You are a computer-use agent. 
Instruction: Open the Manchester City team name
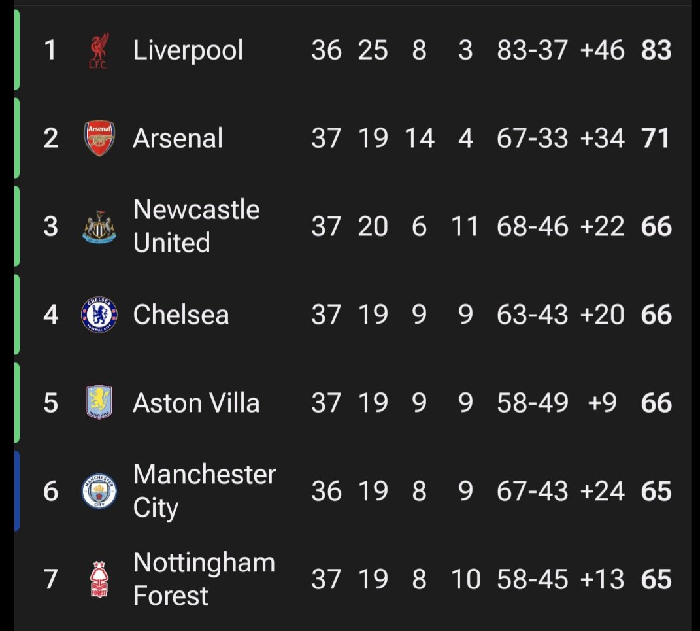point(205,491)
